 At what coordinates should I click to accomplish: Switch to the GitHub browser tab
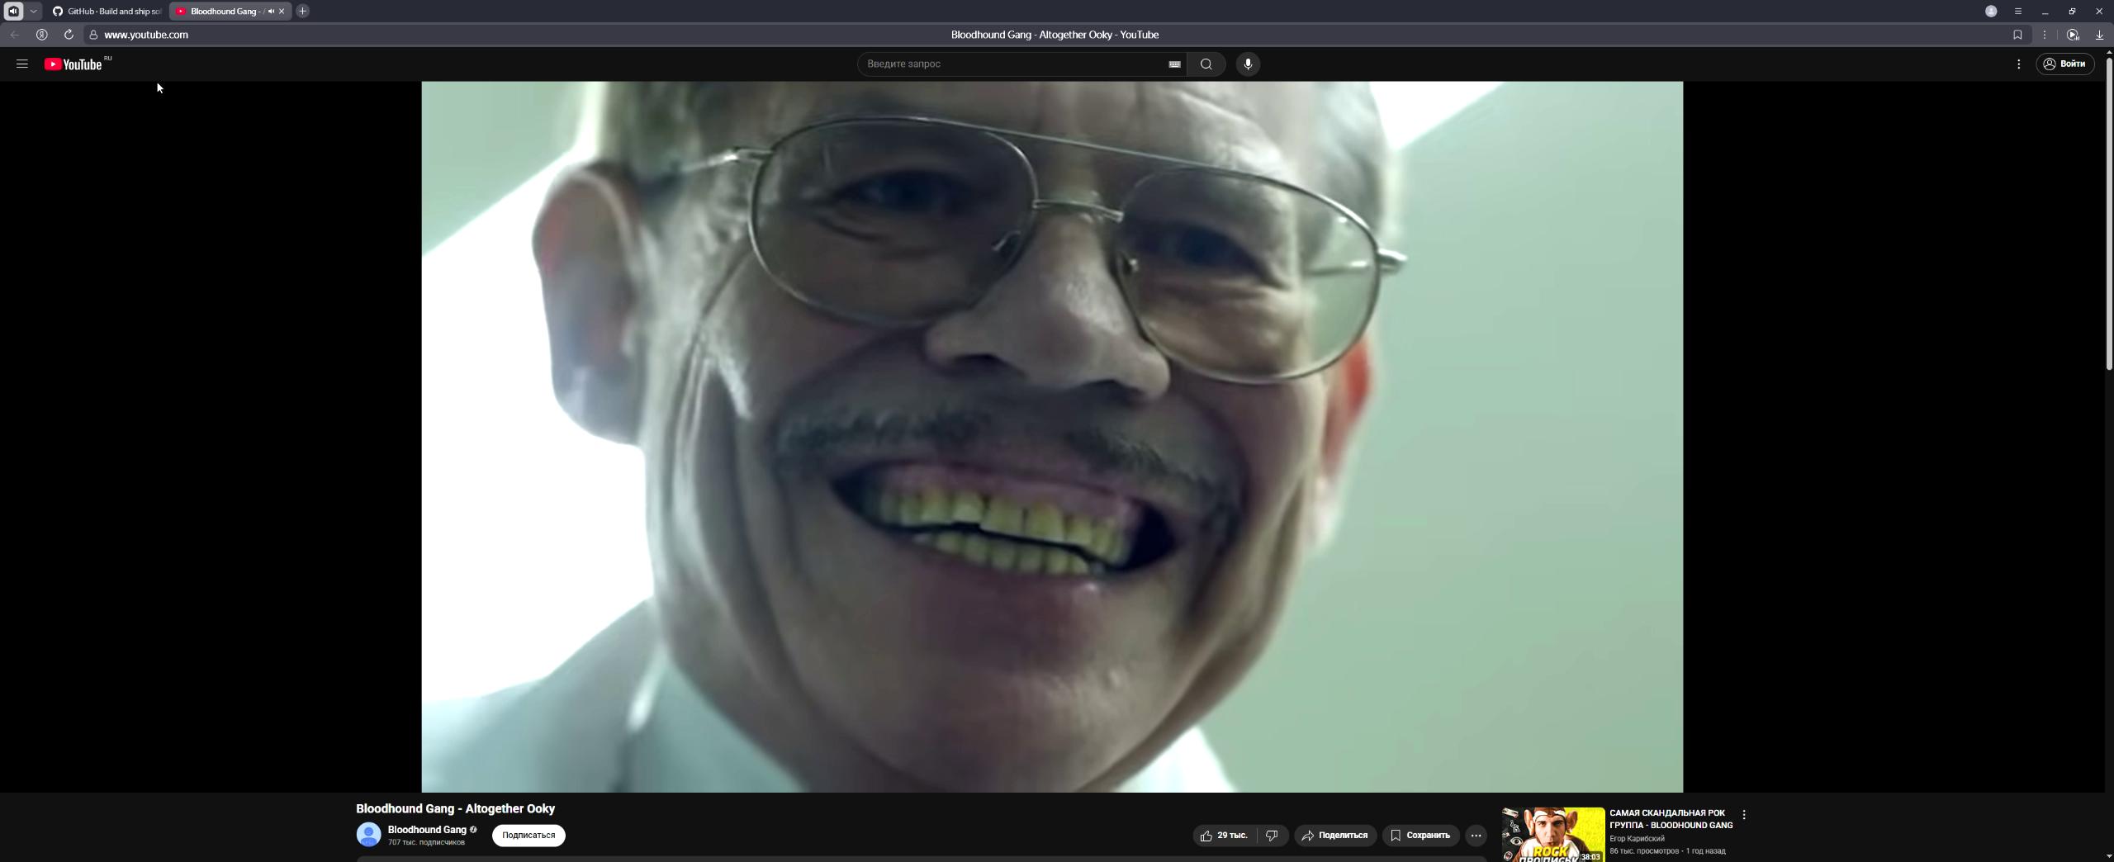[107, 12]
